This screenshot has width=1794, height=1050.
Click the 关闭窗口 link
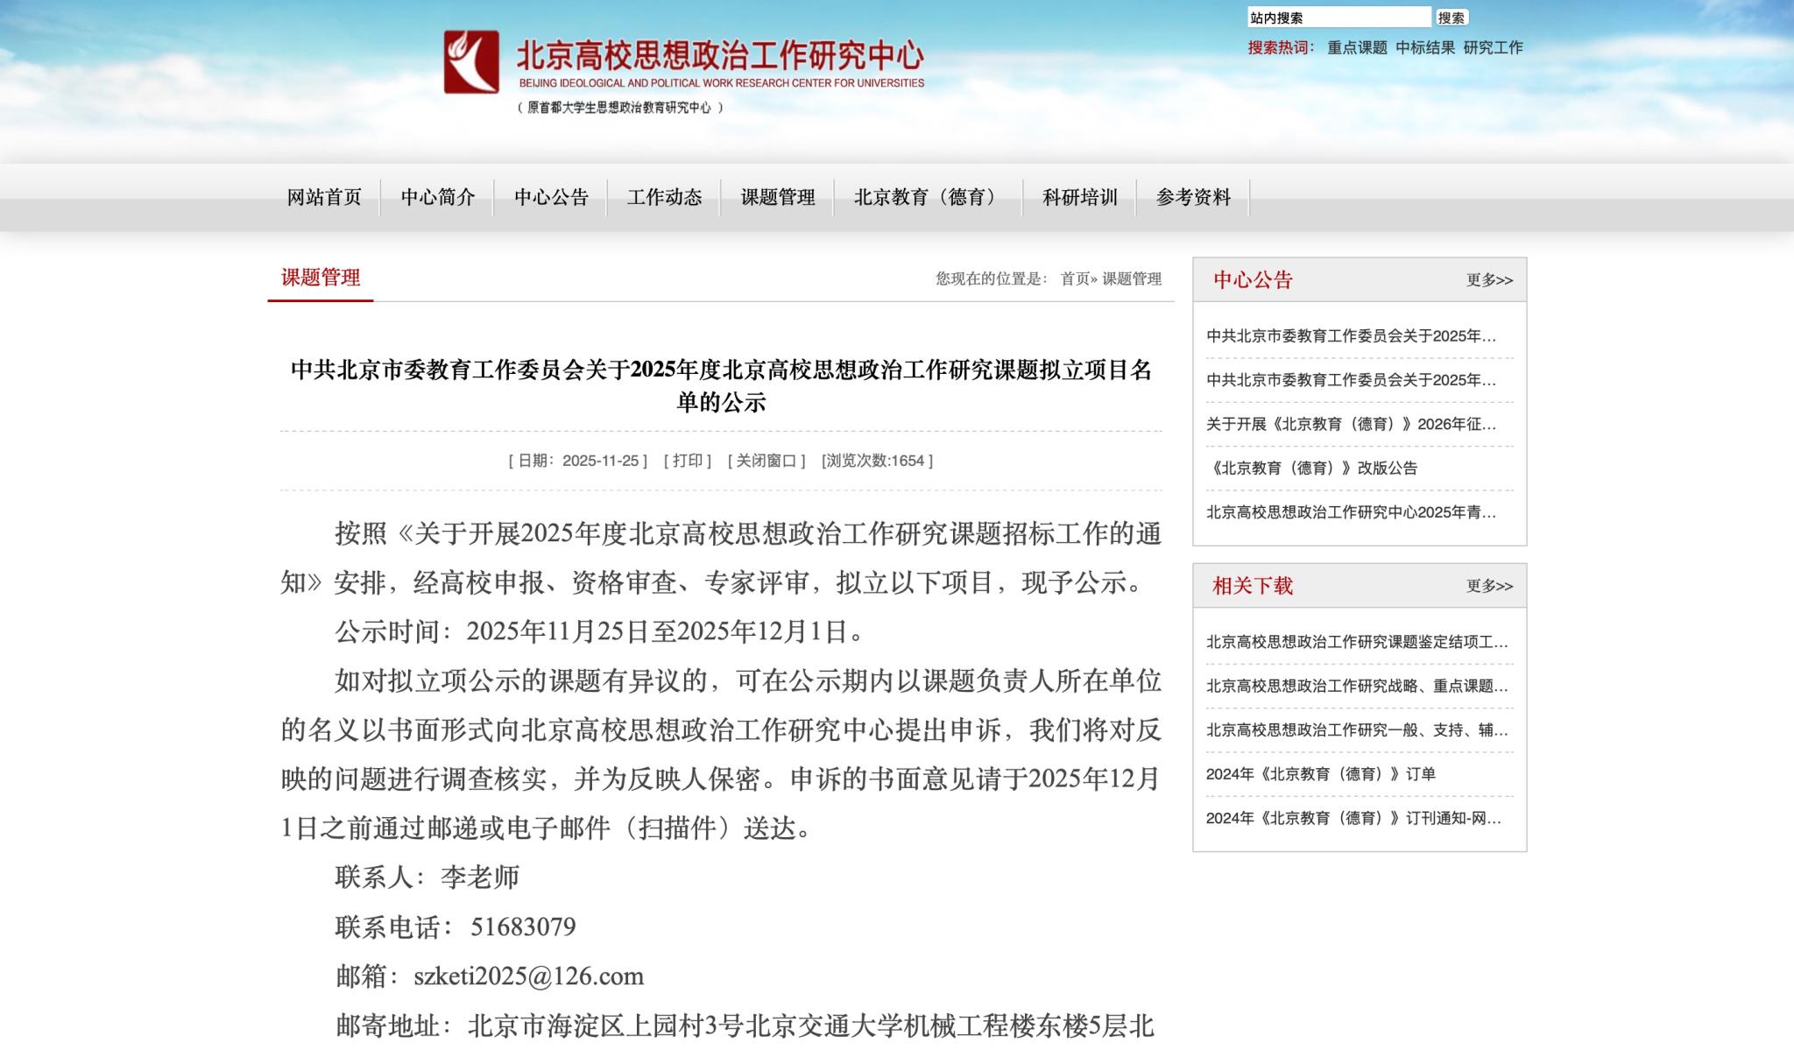pos(766,462)
